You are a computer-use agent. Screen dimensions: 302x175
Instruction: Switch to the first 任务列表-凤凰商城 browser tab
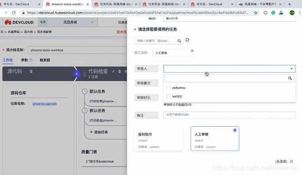pos(115,4)
